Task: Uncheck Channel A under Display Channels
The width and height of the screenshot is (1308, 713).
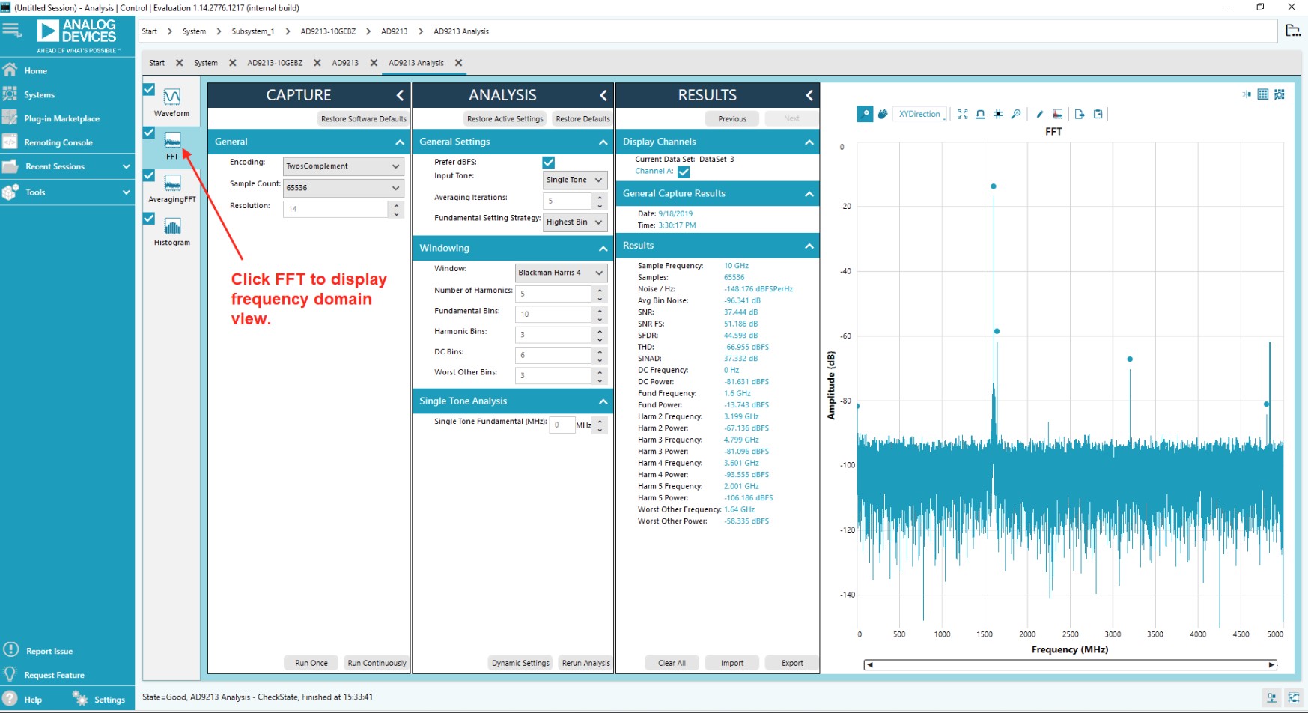Action: pos(684,171)
